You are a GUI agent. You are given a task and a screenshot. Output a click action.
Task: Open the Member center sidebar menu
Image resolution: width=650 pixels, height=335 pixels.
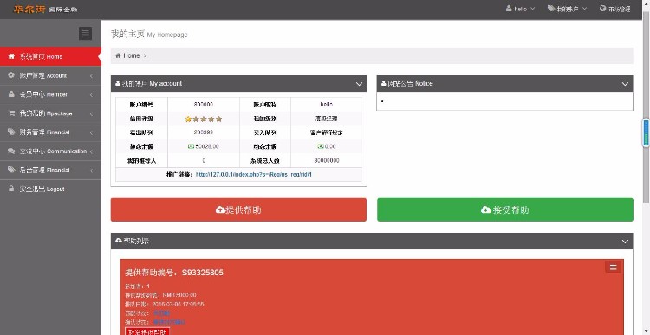coord(50,94)
